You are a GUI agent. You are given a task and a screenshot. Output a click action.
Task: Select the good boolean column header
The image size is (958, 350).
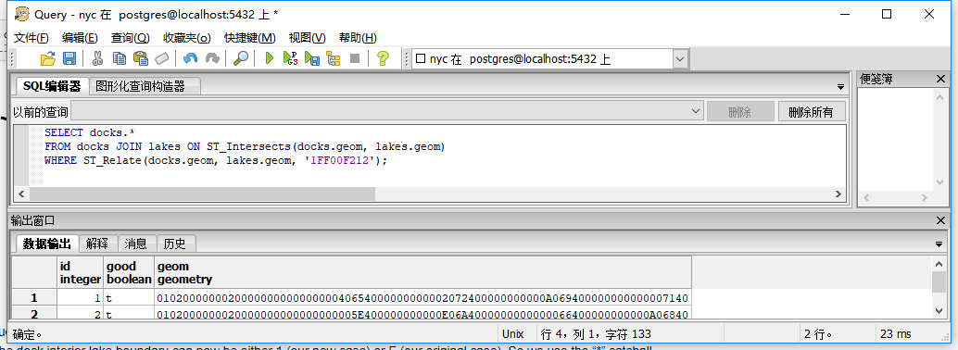click(x=129, y=272)
